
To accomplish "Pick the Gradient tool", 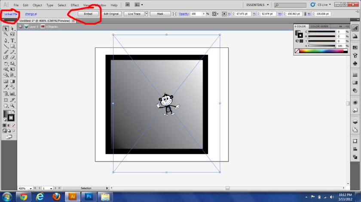I will click(x=12, y=81).
